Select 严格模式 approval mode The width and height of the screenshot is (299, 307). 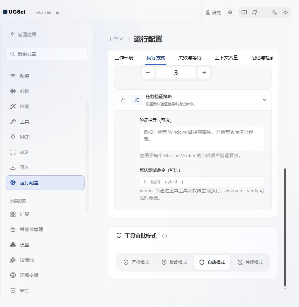pyautogui.click(x=136, y=262)
